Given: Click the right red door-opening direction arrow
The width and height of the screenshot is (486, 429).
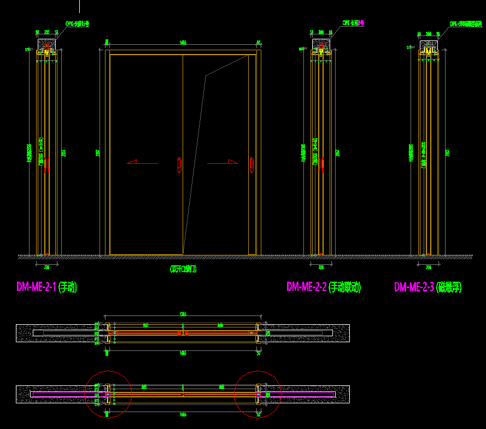Looking at the screenshot, I should [232, 162].
